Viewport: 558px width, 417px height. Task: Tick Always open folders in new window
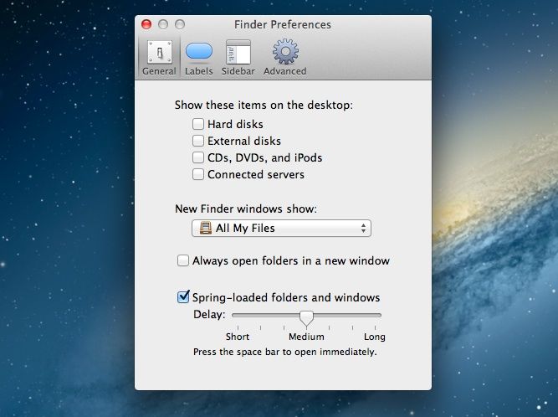pos(183,260)
